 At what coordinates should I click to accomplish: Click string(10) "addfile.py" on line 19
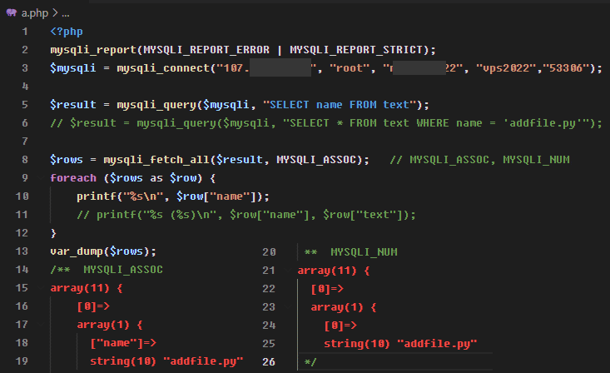point(166,361)
